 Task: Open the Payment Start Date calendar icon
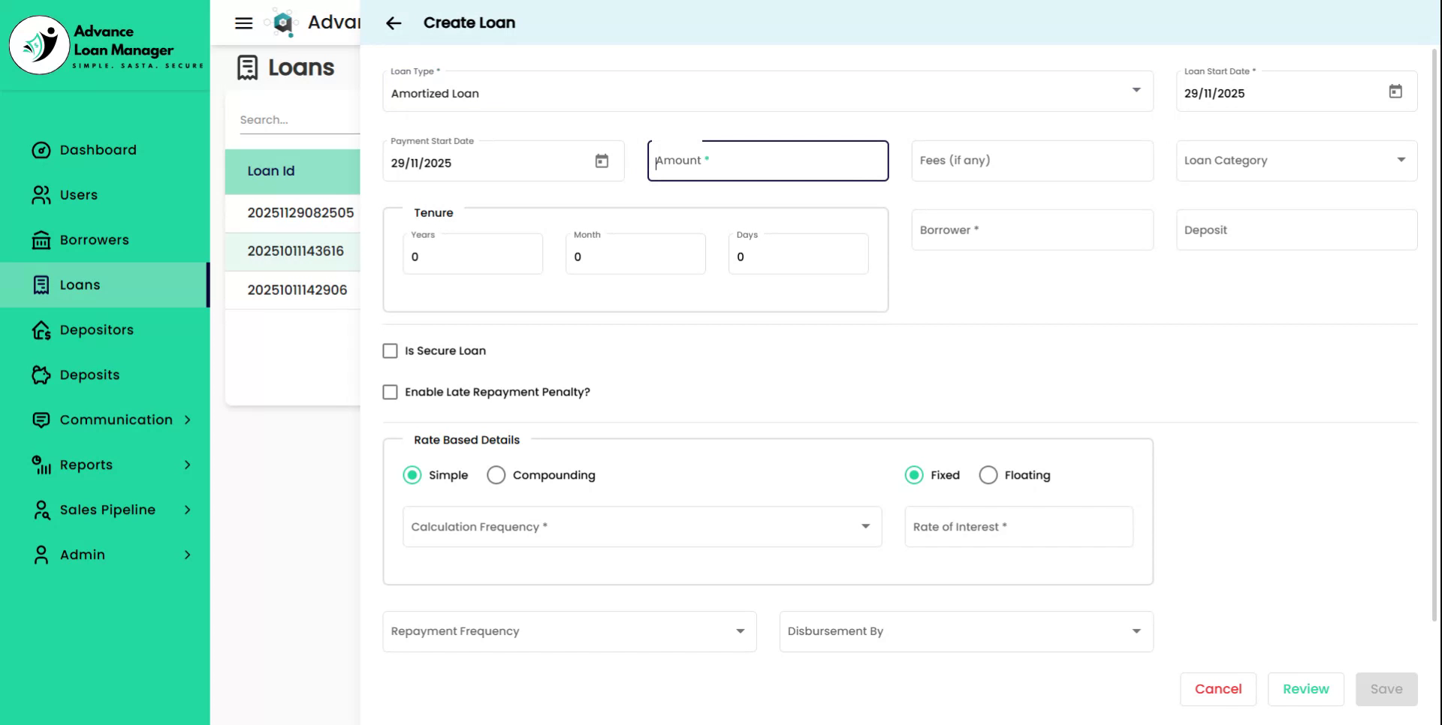pos(602,161)
